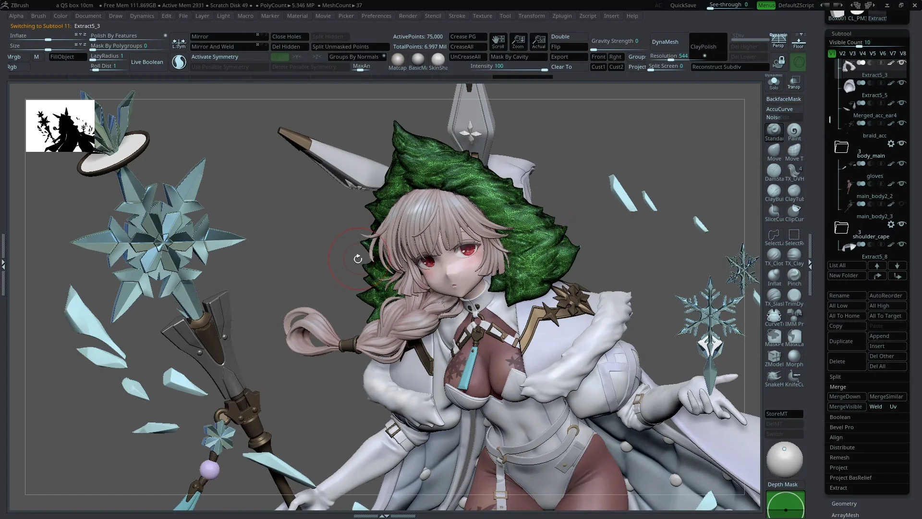Collapse the shoulder_cape folder
The image size is (922, 519).
(841, 228)
